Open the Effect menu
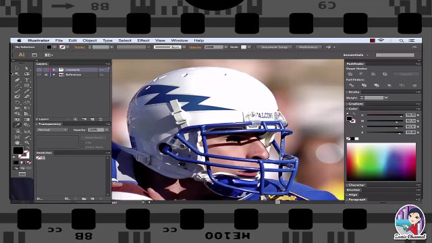Viewport: 432px width, 243px height. (x=143, y=40)
